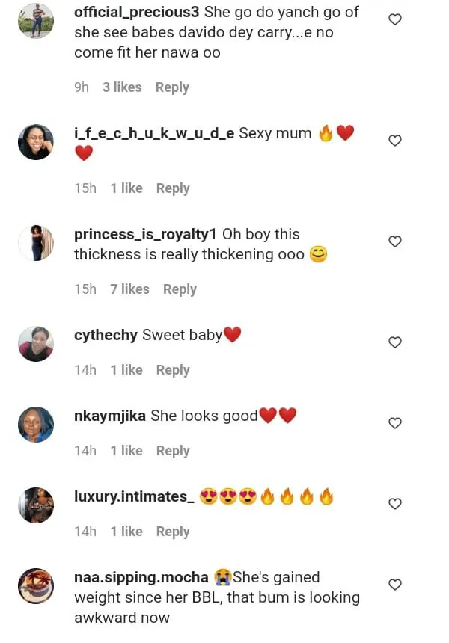This screenshot has height=643, width=449.
Task: Open the cythechy username link
Action: click(106, 335)
